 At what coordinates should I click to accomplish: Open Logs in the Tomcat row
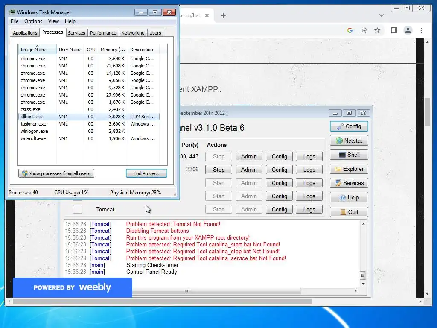coord(309,209)
